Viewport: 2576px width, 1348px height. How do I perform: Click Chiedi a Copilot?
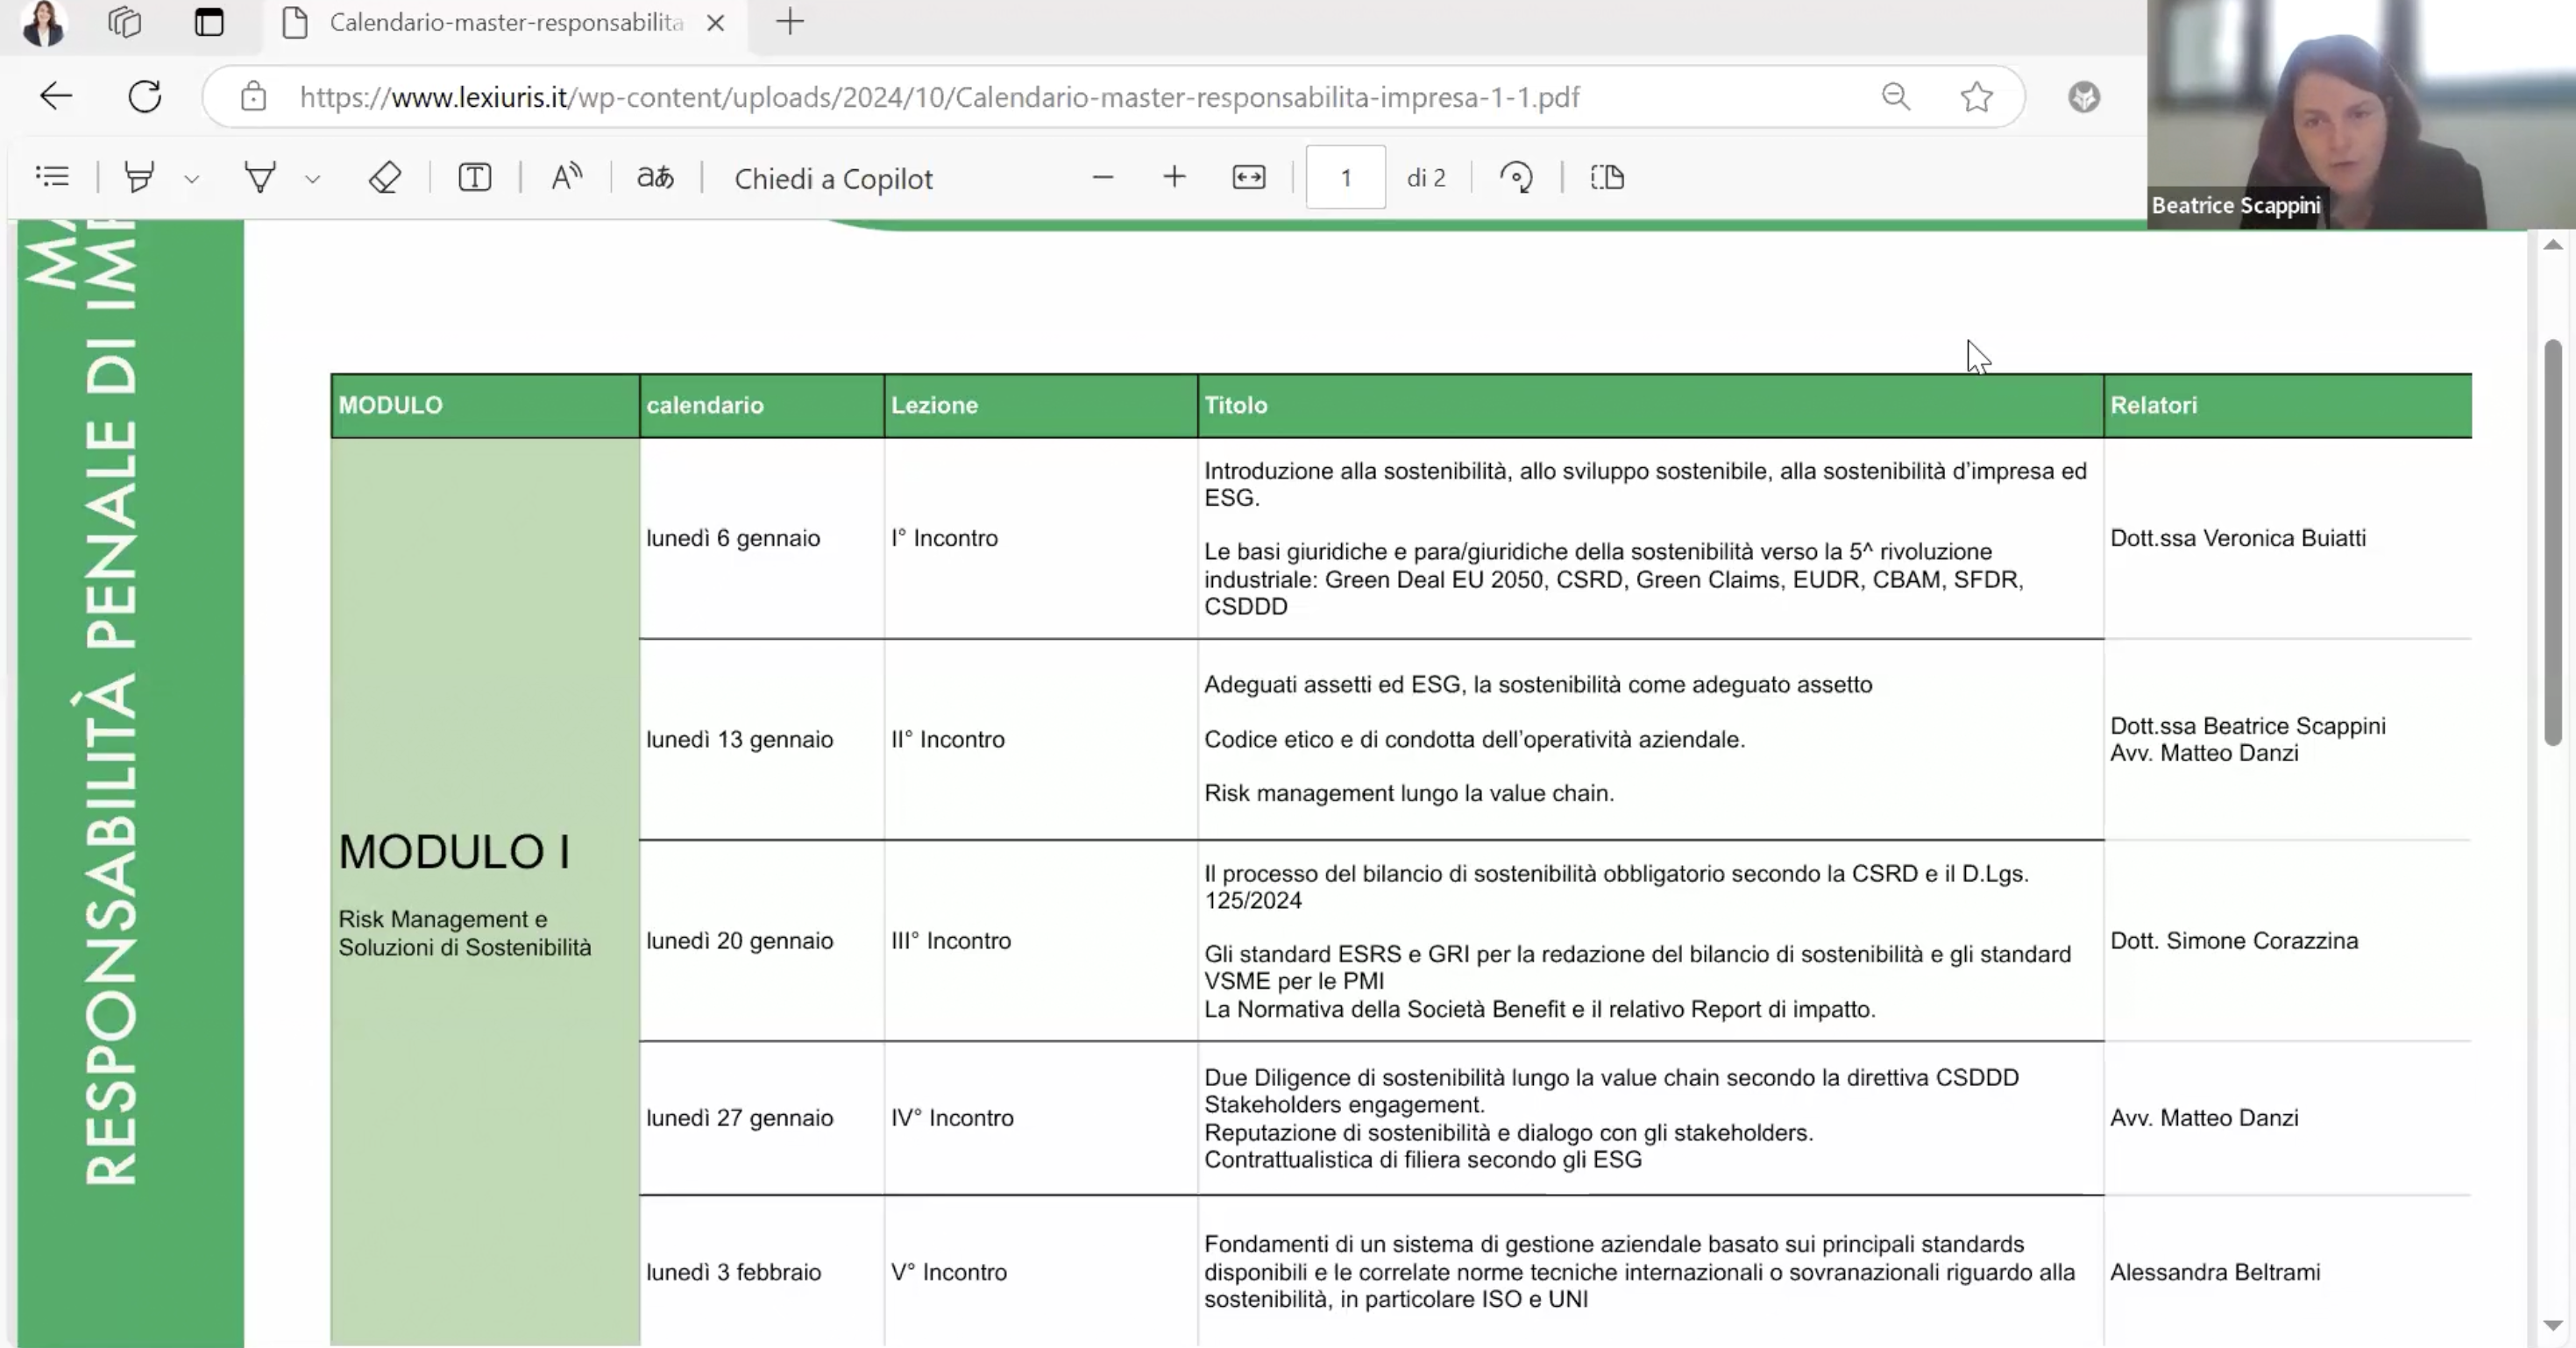coord(833,178)
